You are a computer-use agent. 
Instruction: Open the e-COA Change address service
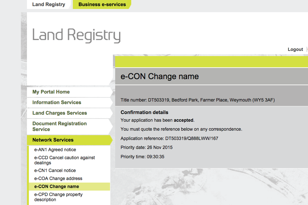point(58,178)
